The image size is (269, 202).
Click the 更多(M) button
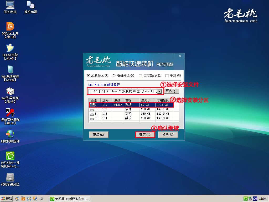click(x=171, y=91)
